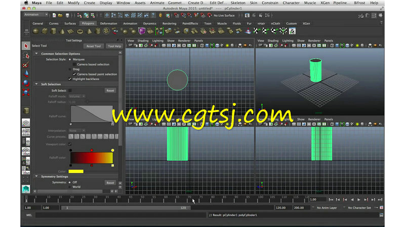The image size is (405, 227).
Task: Collapse the Soft Selection section
Action: click(36, 84)
